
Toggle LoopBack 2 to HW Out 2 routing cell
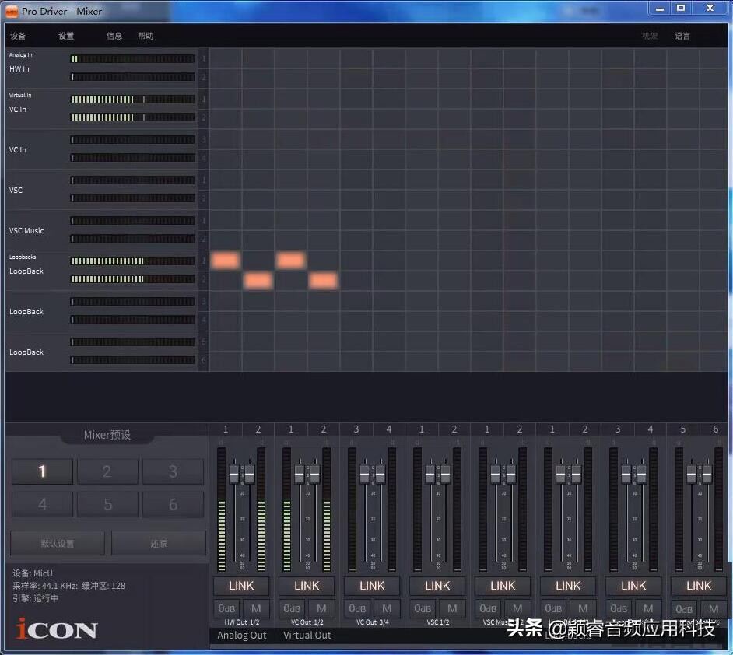tap(258, 281)
